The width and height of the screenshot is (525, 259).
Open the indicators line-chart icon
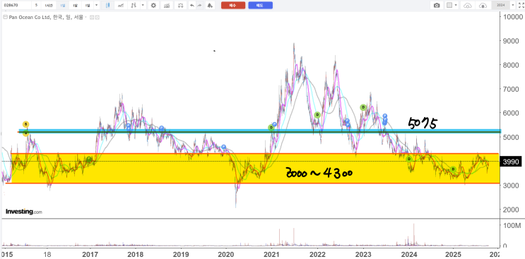point(121,6)
